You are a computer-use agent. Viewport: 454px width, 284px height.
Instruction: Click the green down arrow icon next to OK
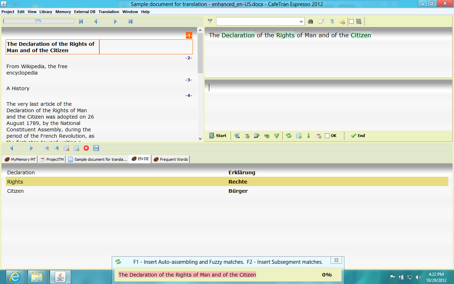click(x=308, y=136)
